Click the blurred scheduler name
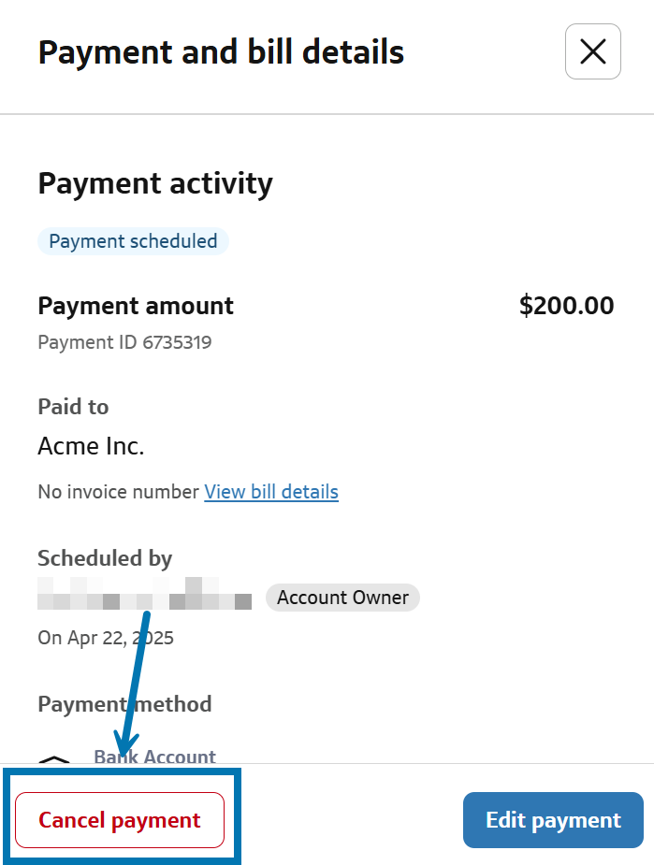Screen dimensions: 654x865 [x=145, y=595]
